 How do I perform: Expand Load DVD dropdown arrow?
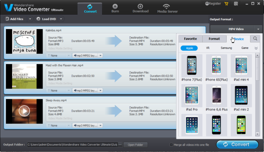pos(61,19)
